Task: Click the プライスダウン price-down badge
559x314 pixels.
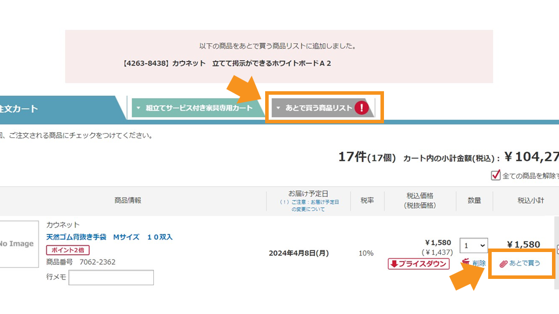Action: (418, 264)
